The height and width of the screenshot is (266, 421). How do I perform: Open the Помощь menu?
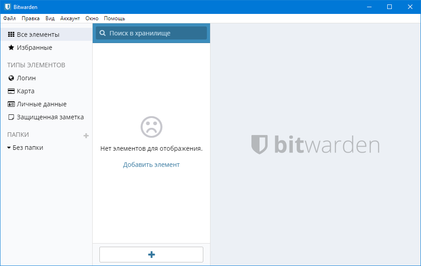click(x=114, y=18)
